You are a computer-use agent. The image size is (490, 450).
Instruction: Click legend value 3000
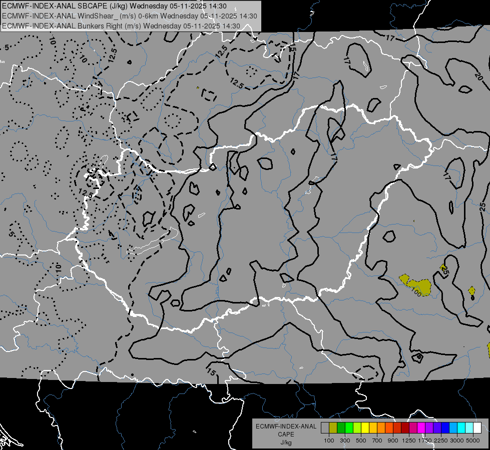pyautogui.click(x=457, y=440)
